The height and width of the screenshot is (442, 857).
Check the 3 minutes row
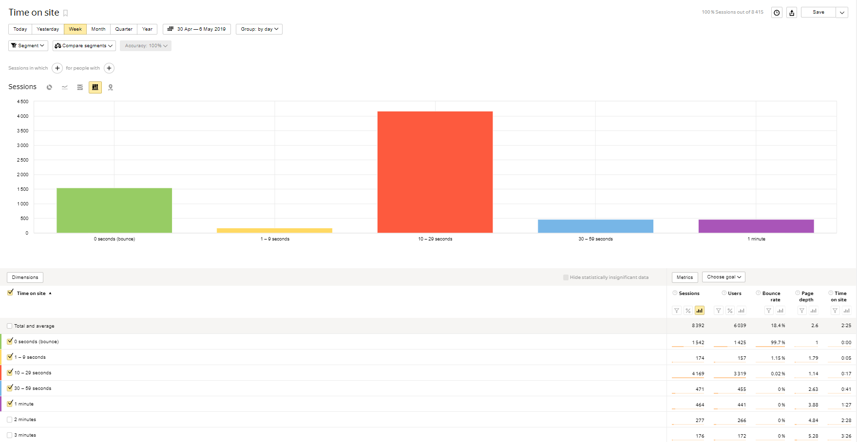coord(10,435)
